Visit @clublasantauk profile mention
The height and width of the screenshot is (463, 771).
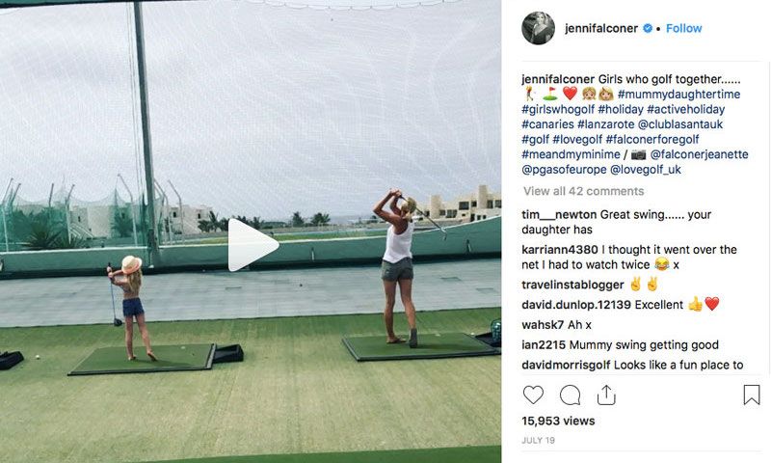click(680, 124)
